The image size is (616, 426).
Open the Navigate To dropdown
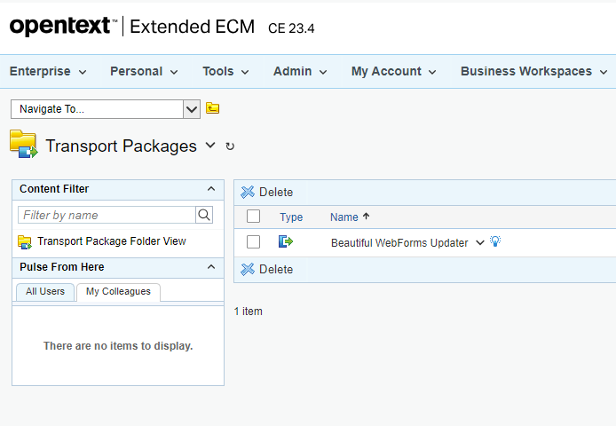click(x=192, y=109)
